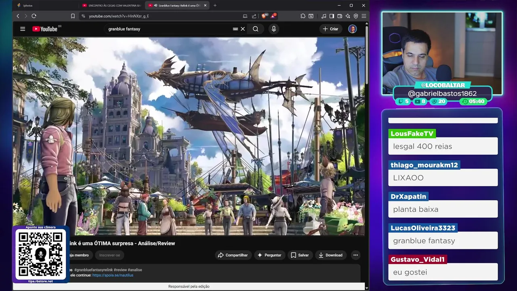
Task: Switch to the iphotos tab
Action: click(x=44, y=5)
